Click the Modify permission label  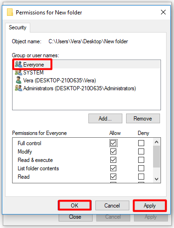click(25, 152)
